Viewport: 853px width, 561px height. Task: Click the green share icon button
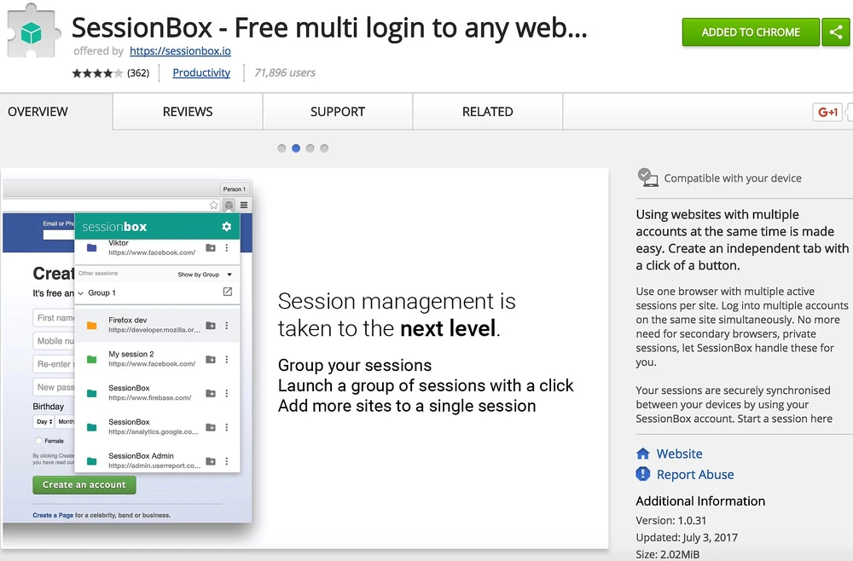835,32
